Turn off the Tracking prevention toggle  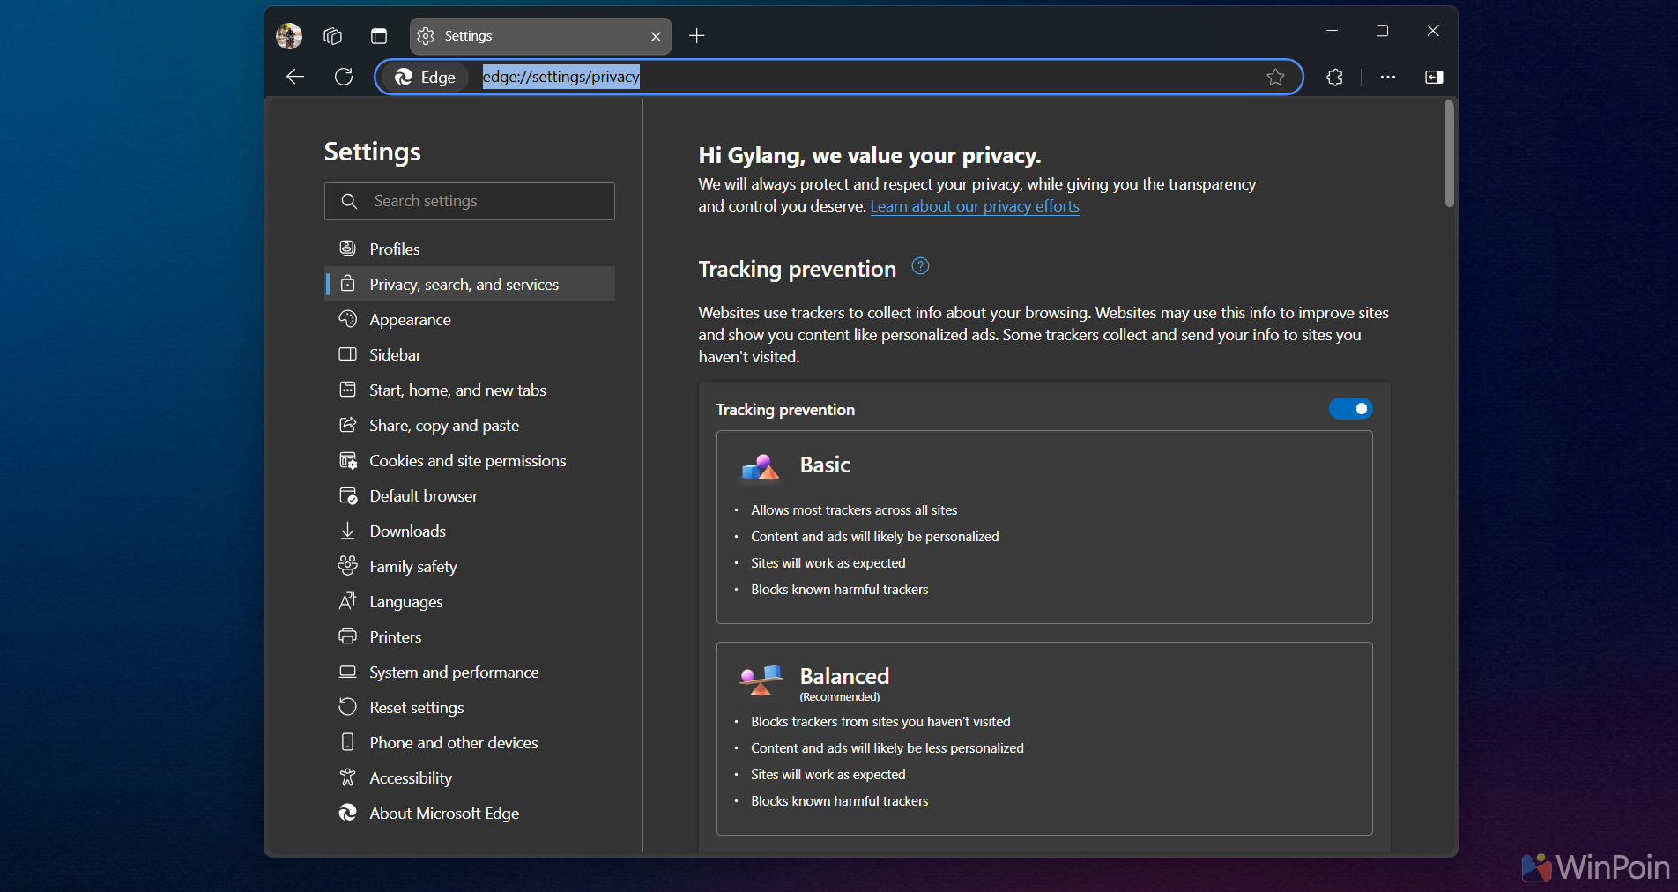[x=1350, y=409]
